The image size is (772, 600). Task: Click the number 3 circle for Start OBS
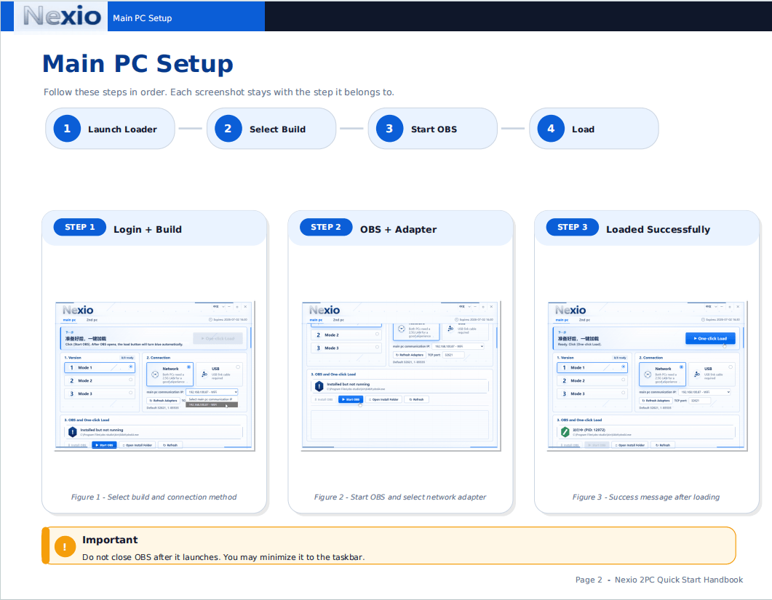pyautogui.click(x=389, y=129)
